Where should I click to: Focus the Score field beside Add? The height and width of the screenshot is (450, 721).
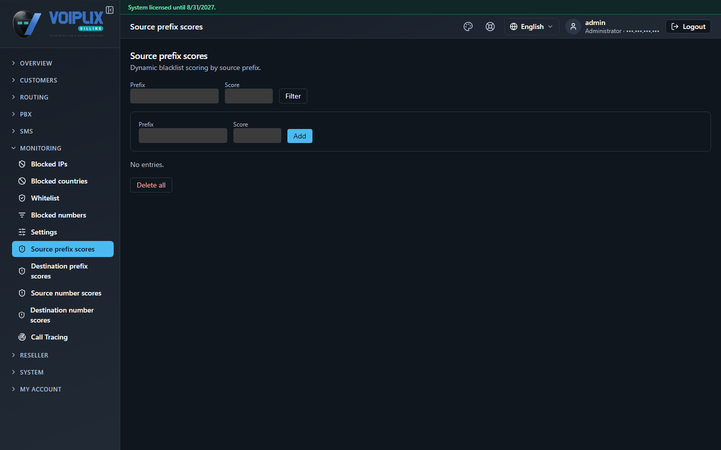[x=257, y=135]
